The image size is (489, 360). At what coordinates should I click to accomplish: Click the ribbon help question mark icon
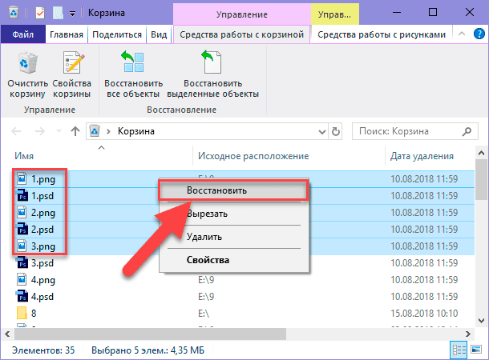[x=479, y=35]
